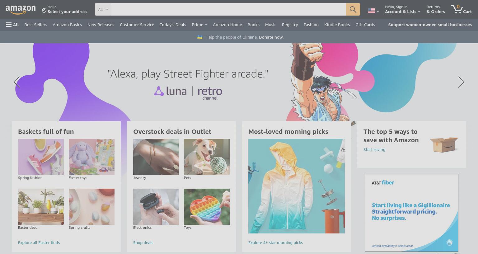Click 'Most-loved morning picks' heading
The height and width of the screenshot is (254, 478).
(x=288, y=132)
